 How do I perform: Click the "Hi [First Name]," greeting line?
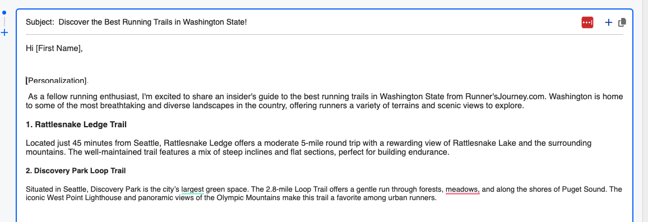point(54,48)
